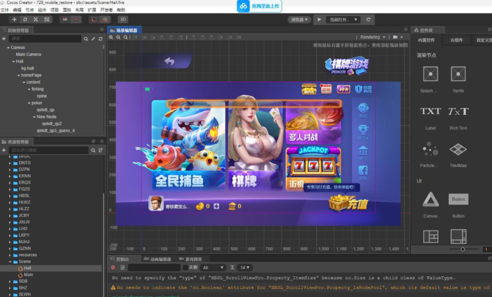Open the 文件 menu
Viewport: 492px width, 297px height.
pos(5,9)
